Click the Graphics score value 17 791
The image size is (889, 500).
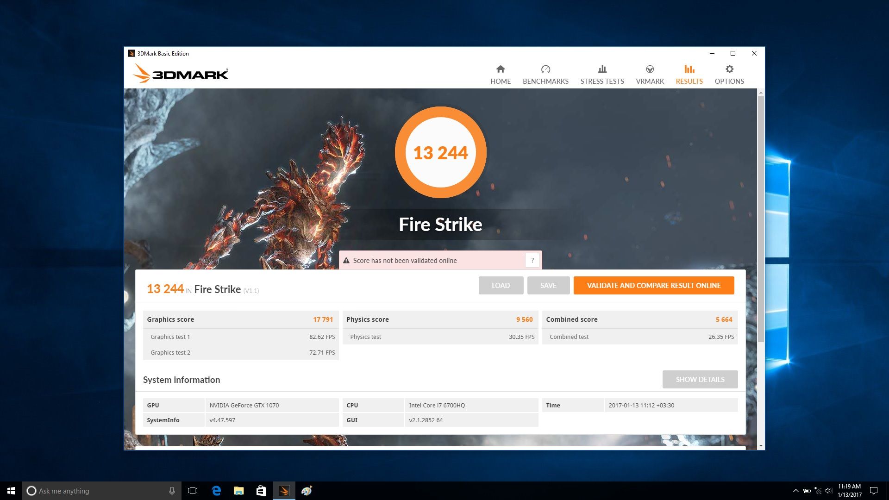click(323, 319)
